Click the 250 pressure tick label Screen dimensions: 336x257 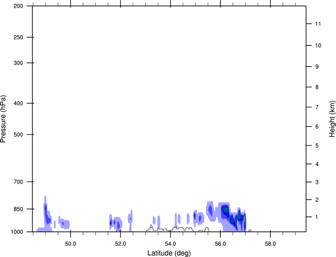pyautogui.click(x=18, y=37)
